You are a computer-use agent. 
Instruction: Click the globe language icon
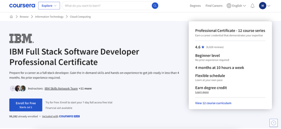[x=229, y=6]
